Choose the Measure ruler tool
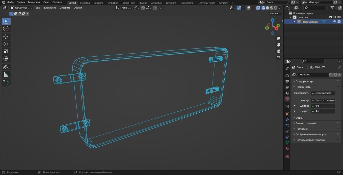Viewport: 343px width, 175px height. (6, 74)
